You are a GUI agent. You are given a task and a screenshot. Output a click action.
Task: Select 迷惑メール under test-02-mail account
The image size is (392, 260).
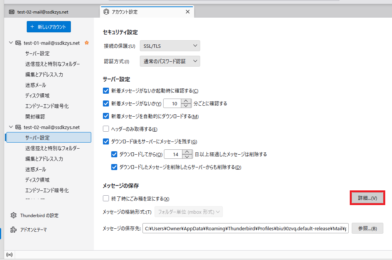(36, 169)
